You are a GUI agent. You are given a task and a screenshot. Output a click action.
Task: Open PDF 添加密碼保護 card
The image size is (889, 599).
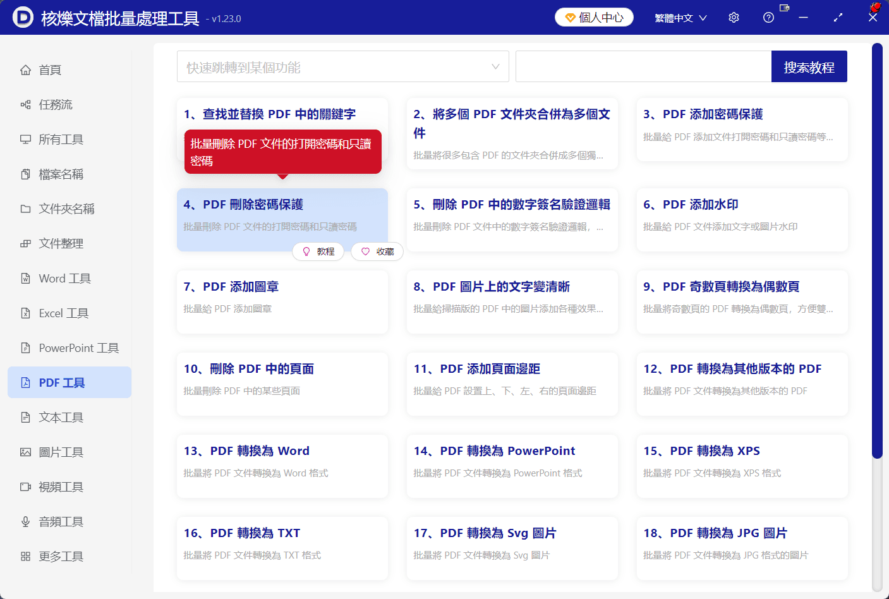click(x=742, y=130)
